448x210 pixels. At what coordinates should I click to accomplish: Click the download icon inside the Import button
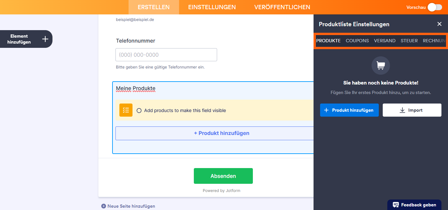pyautogui.click(x=402, y=110)
